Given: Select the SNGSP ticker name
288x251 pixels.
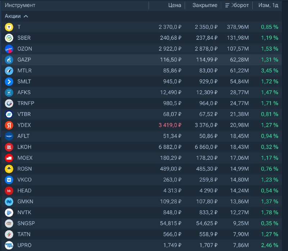Looking at the screenshot, I should tap(26, 223).
